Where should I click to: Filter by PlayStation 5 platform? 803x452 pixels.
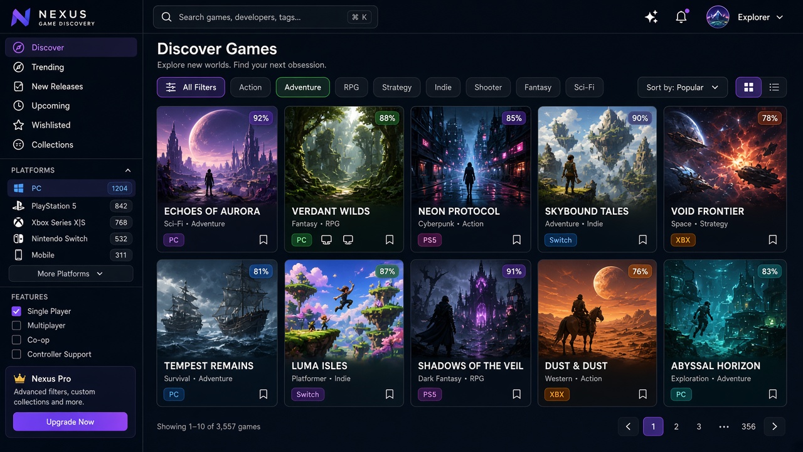(x=71, y=206)
